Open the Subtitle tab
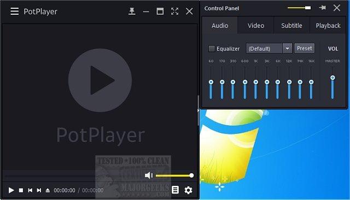The image size is (350, 200). [291, 26]
